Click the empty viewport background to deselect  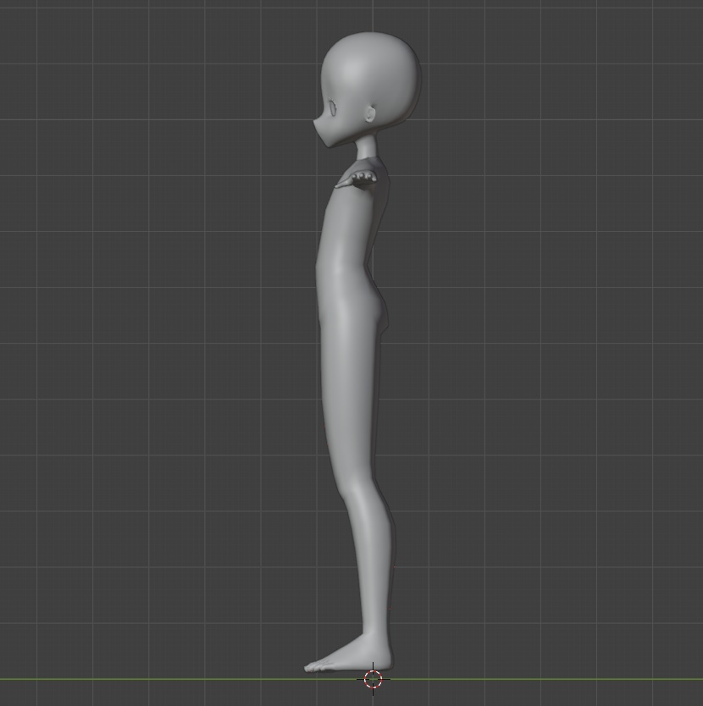tap(551, 339)
